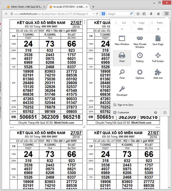Click Paste in the edit controls
This screenshot has width=172, height=191.
pos(158,23)
